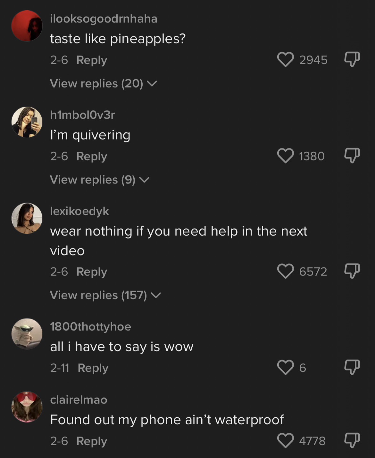Reply to ilooksogoodrnhaha's comment
The height and width of the screenshot is (458, 375).
[92, 60]
